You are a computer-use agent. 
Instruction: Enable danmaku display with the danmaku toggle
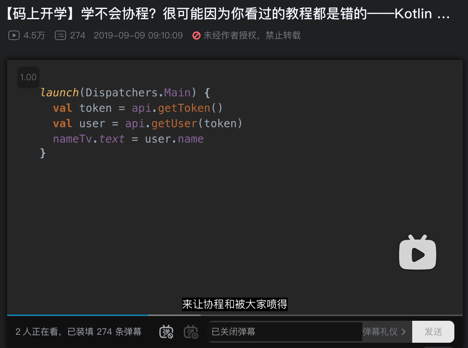166,332
